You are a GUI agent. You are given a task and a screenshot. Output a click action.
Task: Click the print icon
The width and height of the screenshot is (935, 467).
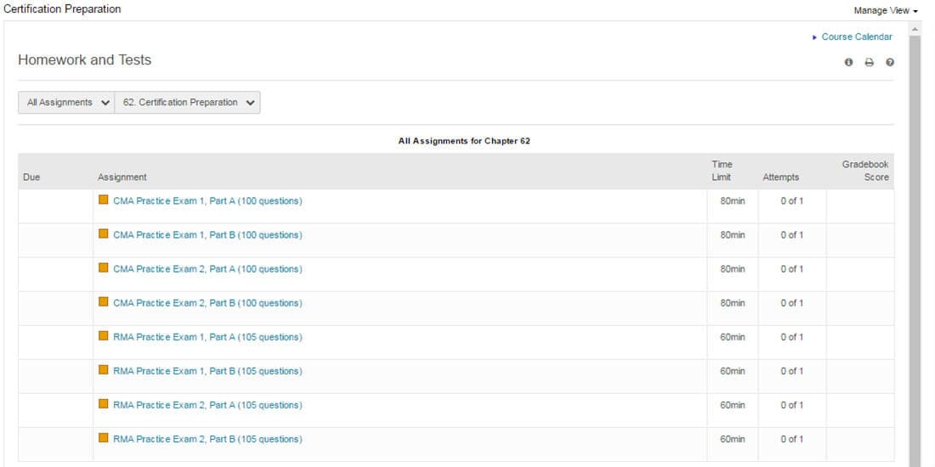(869, 63)
